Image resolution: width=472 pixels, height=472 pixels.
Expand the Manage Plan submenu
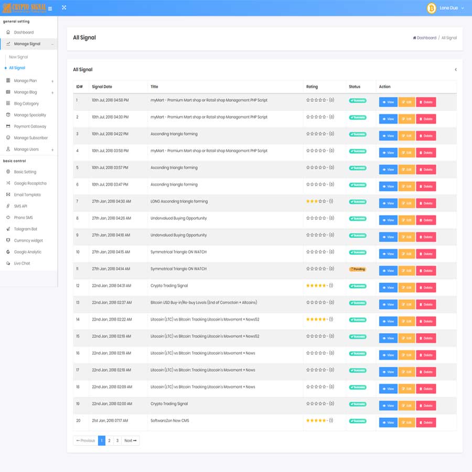tap(52, 81)
